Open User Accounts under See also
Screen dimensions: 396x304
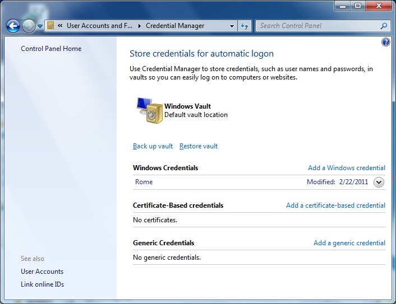(42, 272)
